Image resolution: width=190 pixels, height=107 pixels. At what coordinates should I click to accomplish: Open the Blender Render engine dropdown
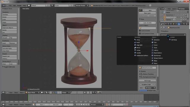82,6
